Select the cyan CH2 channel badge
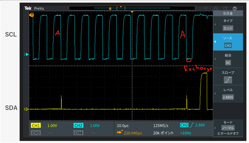 [78, 126]
